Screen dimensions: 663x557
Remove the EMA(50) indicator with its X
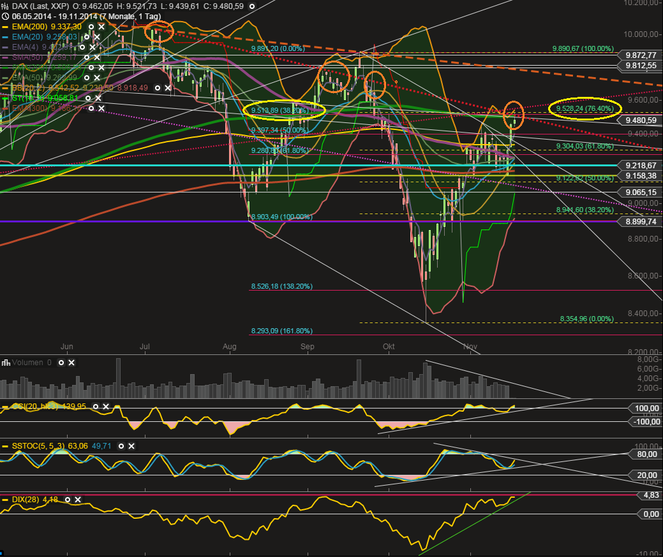coord(97,78)
